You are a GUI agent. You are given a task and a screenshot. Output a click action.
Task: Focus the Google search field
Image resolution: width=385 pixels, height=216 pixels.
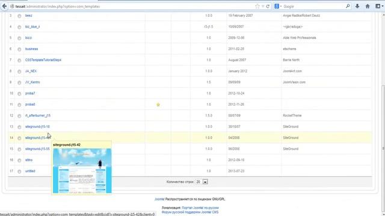click(x=313, y=7)
